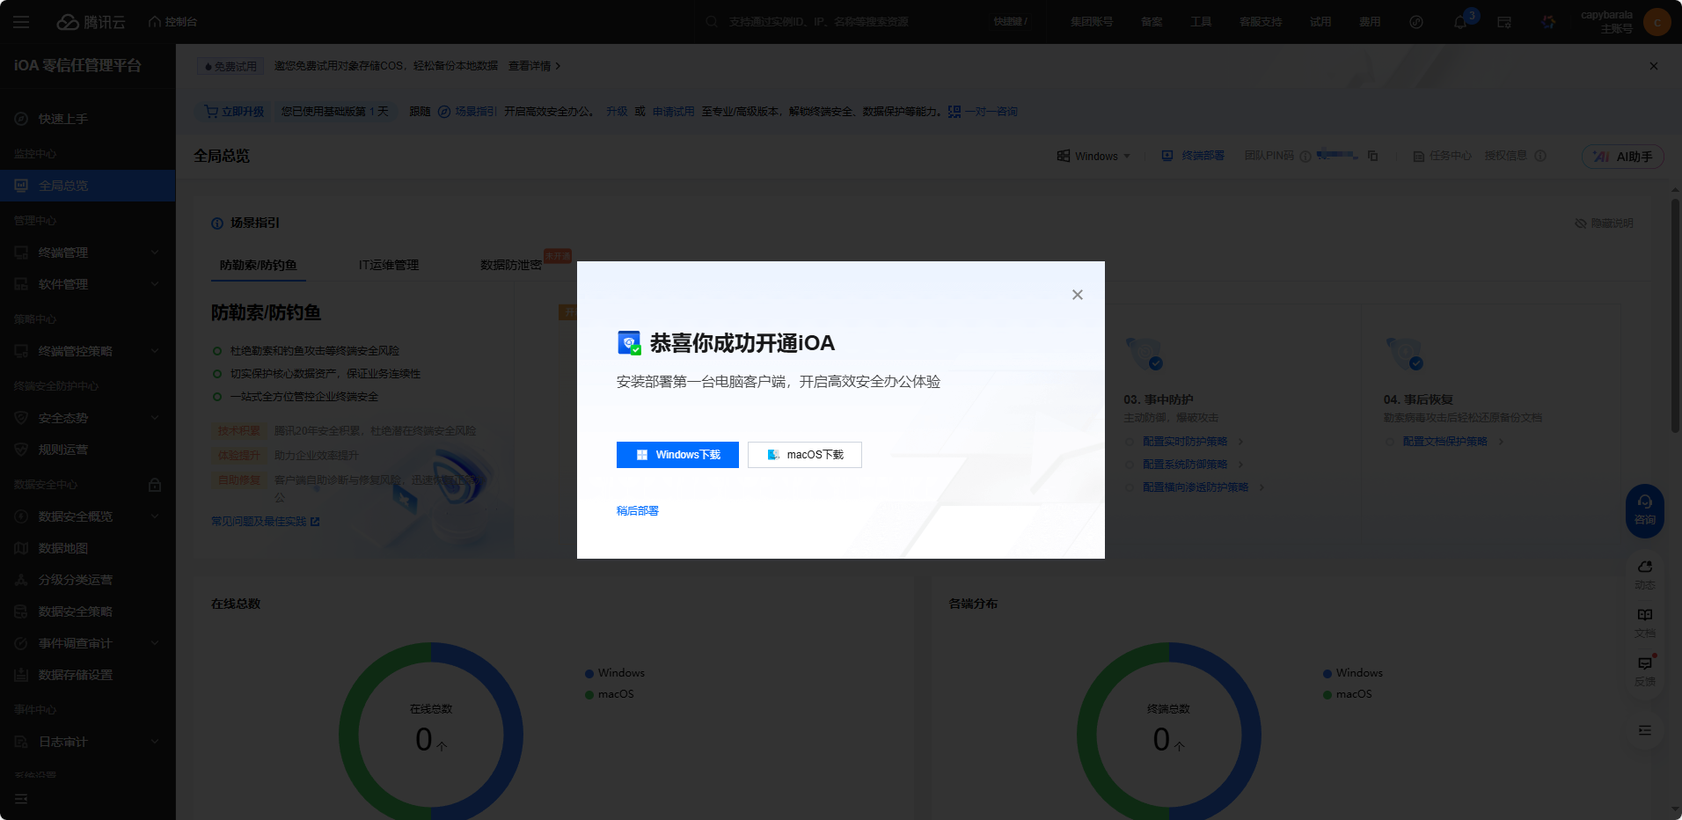1682x820 pixels.
Task: Click lock icon beside 数据安全中心
Action: pyautogui.click(x=155, y=485)
